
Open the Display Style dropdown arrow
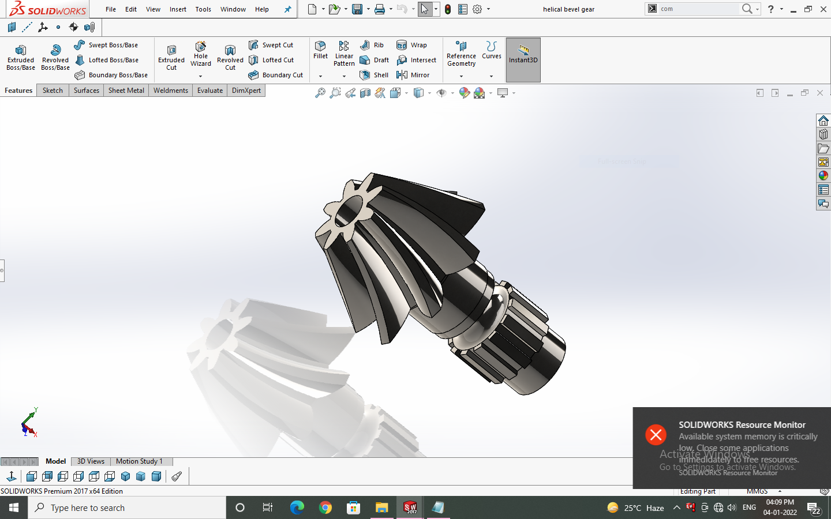[x=429, y=93]
